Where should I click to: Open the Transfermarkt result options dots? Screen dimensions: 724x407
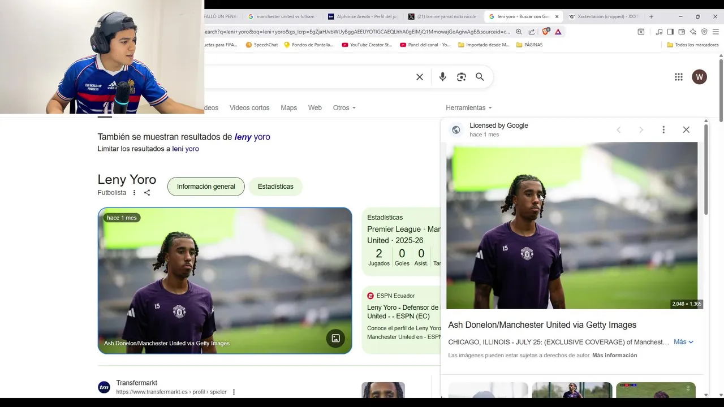pyautogui.click(x=234, y=392)
